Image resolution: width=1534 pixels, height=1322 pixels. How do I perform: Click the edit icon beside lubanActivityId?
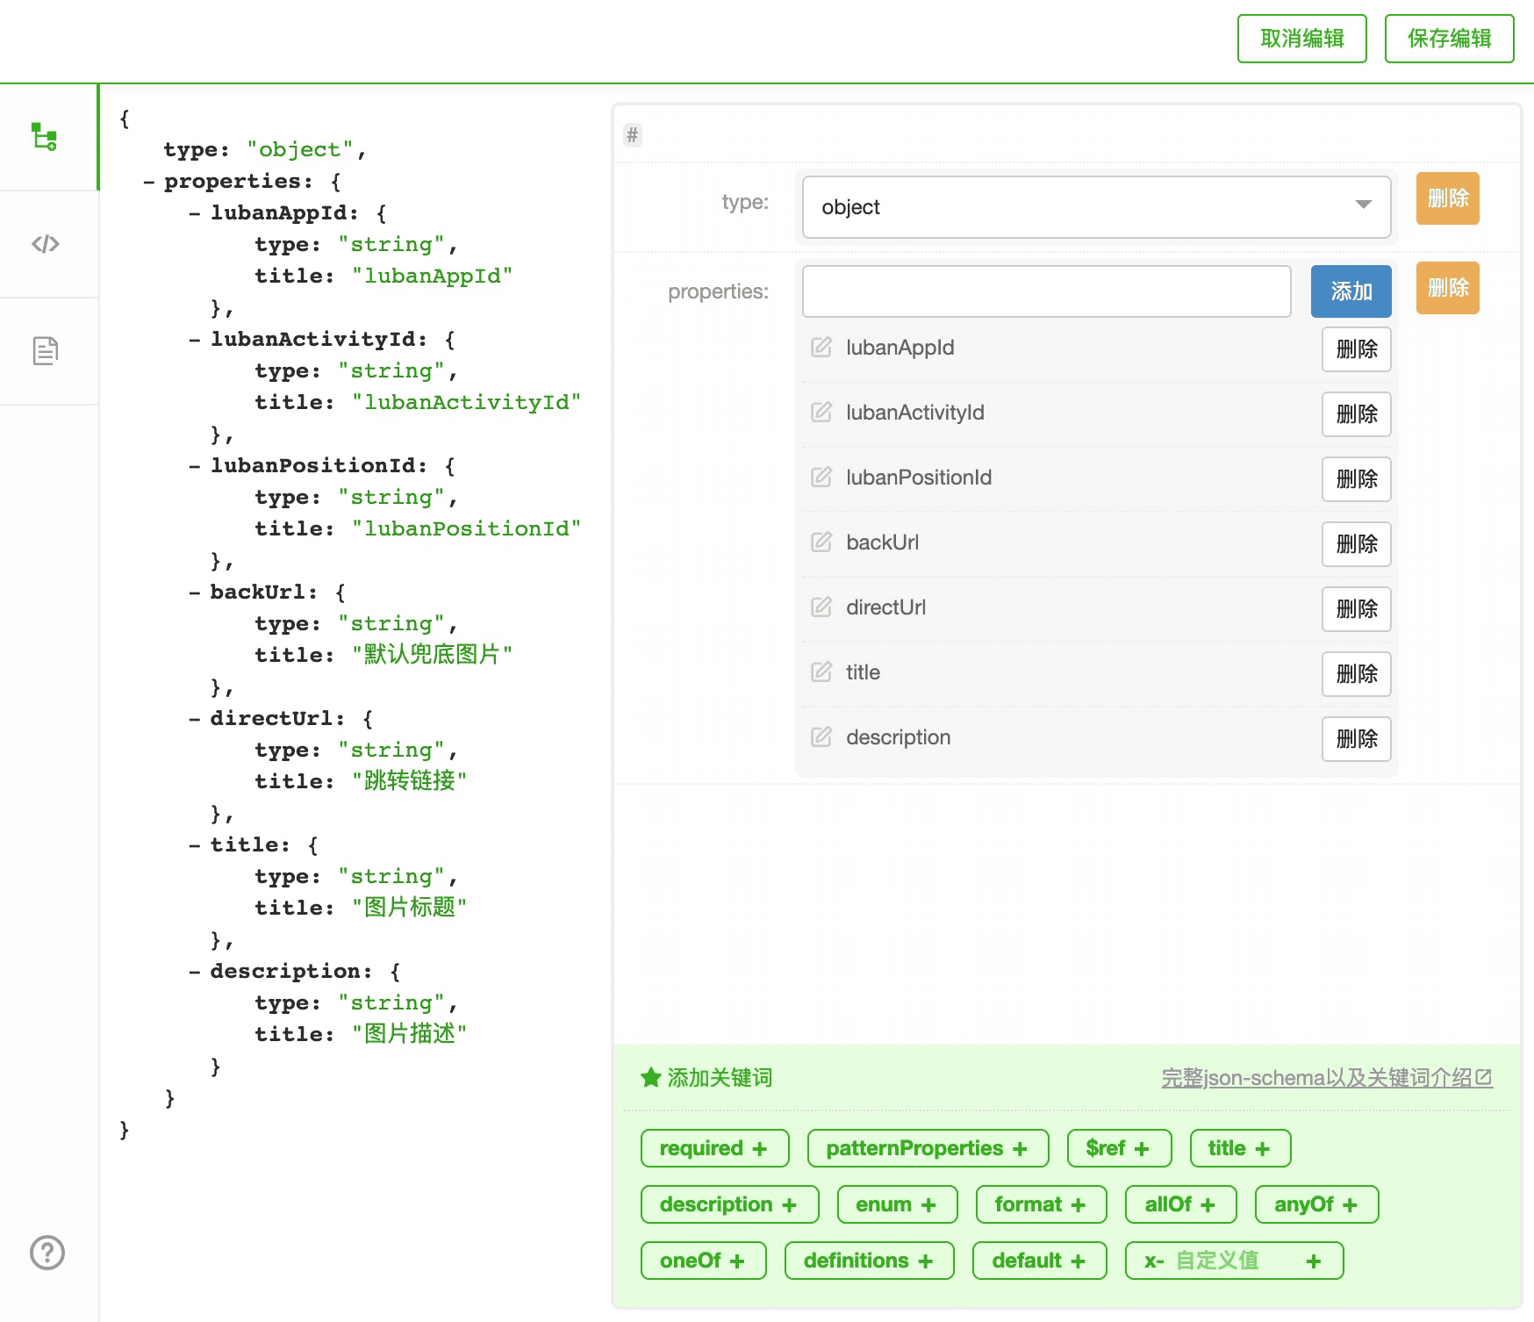click(x=821, y=412)
